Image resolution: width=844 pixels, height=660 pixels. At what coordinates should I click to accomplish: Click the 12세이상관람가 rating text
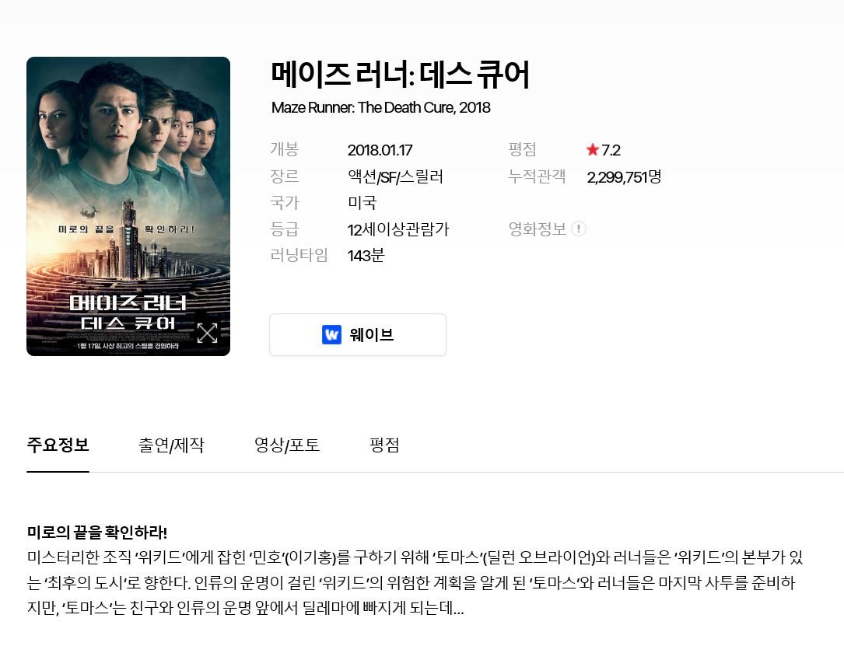[x=398, y=229]
